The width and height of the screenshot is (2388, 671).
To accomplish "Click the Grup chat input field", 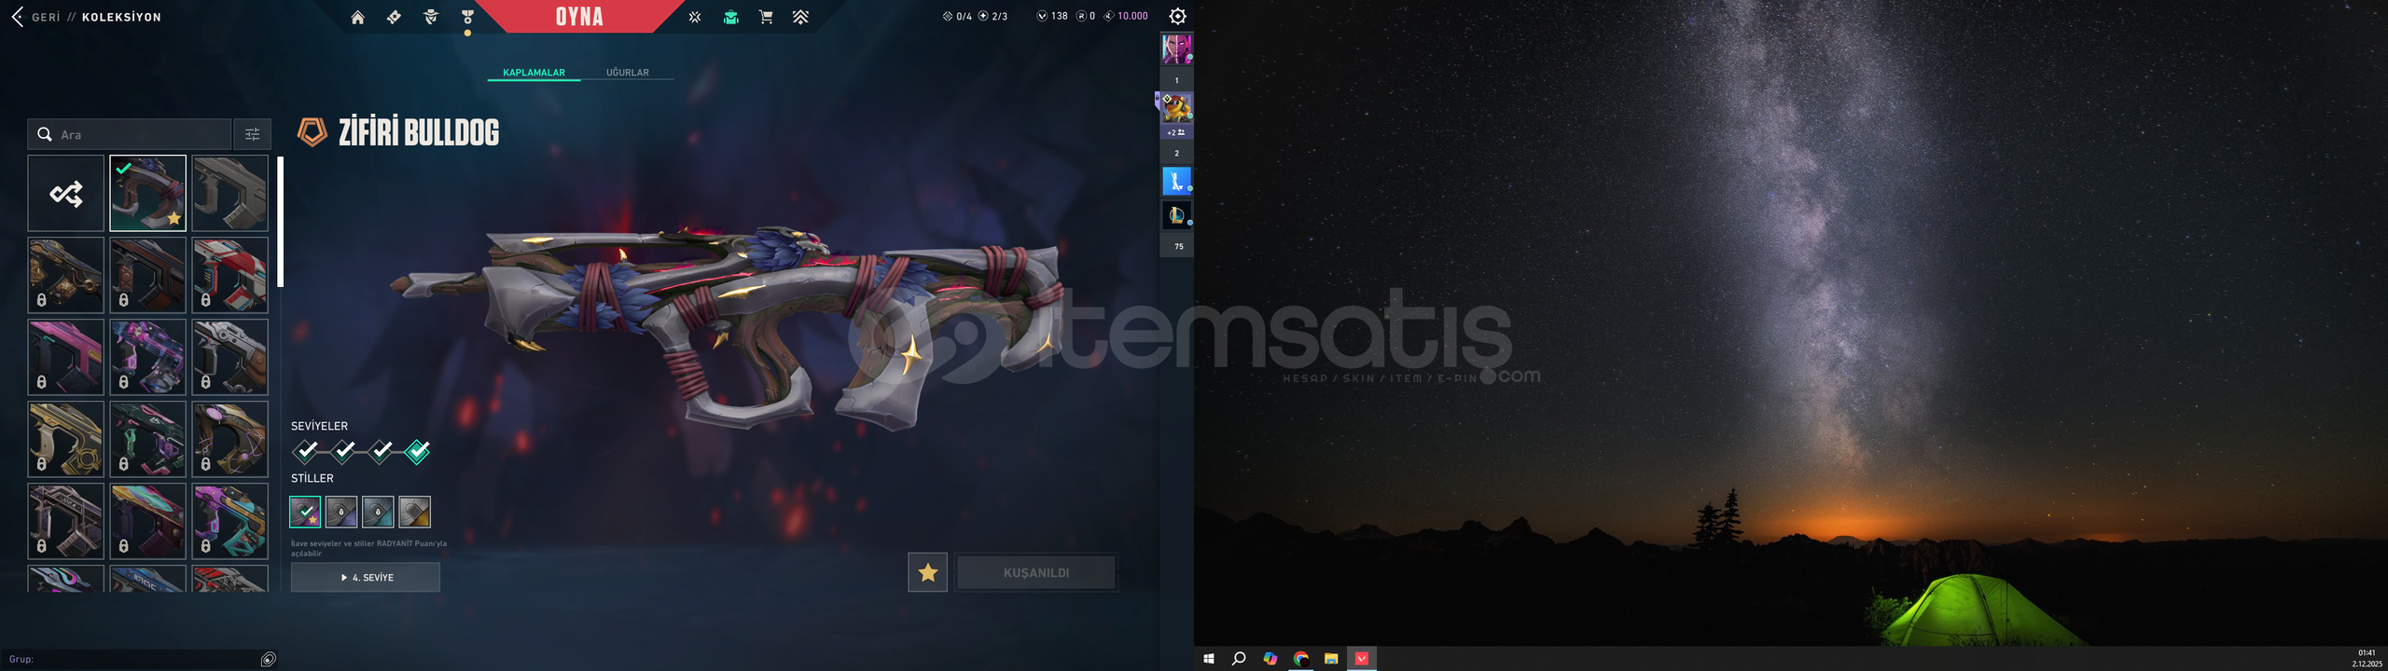I will pyautogui.click(x=130, y=659).
